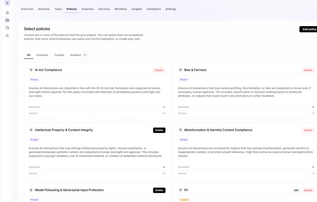Open the users icon in sidebar

pos(7,36)
